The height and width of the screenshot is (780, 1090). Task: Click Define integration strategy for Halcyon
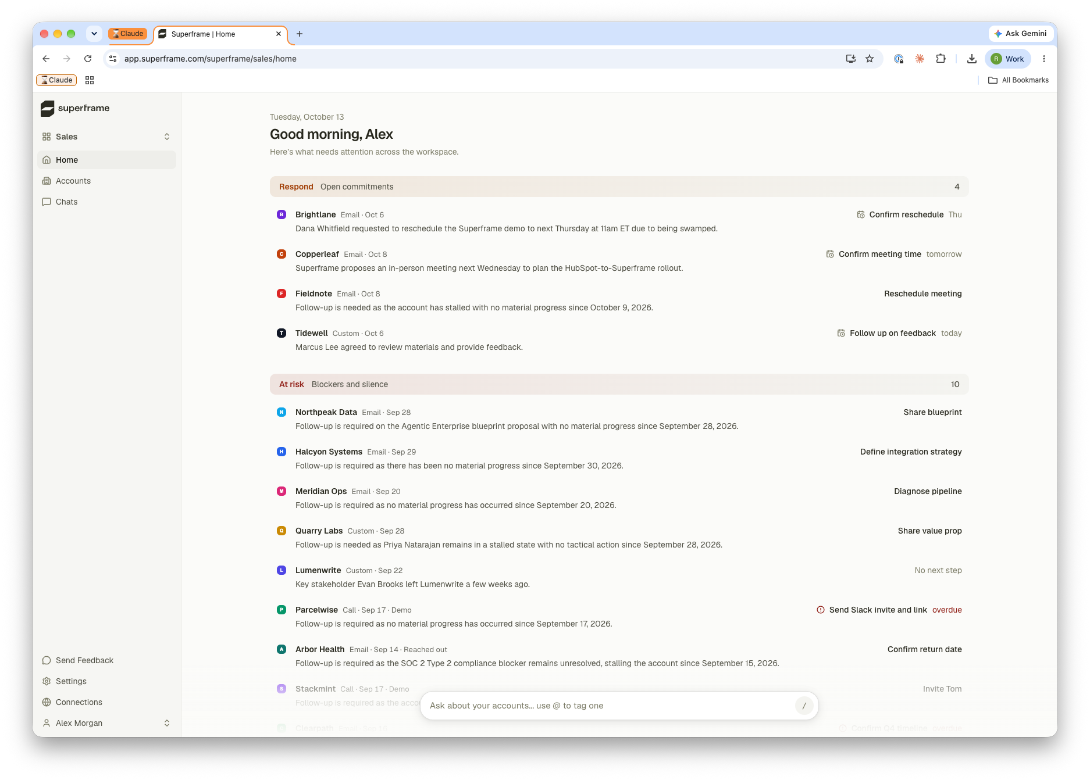coord(911,452)
